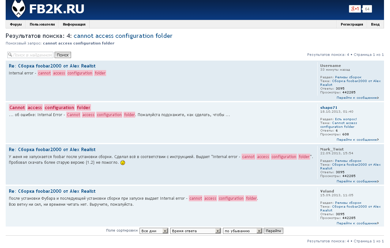390x248 pixels.
Task: Click the sad smiley emoticon in Mark_Twist post
Action: pyautogui.click(x=123, y=163)
